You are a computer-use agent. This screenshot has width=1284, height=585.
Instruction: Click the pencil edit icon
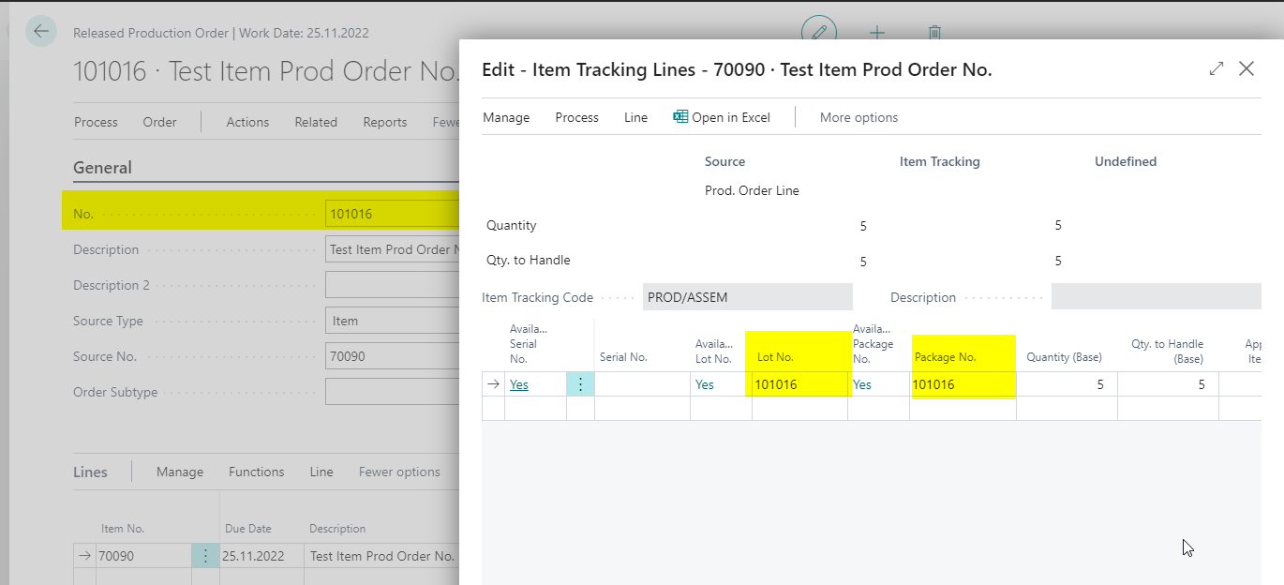pyautogui.click(x=818, y=33)
